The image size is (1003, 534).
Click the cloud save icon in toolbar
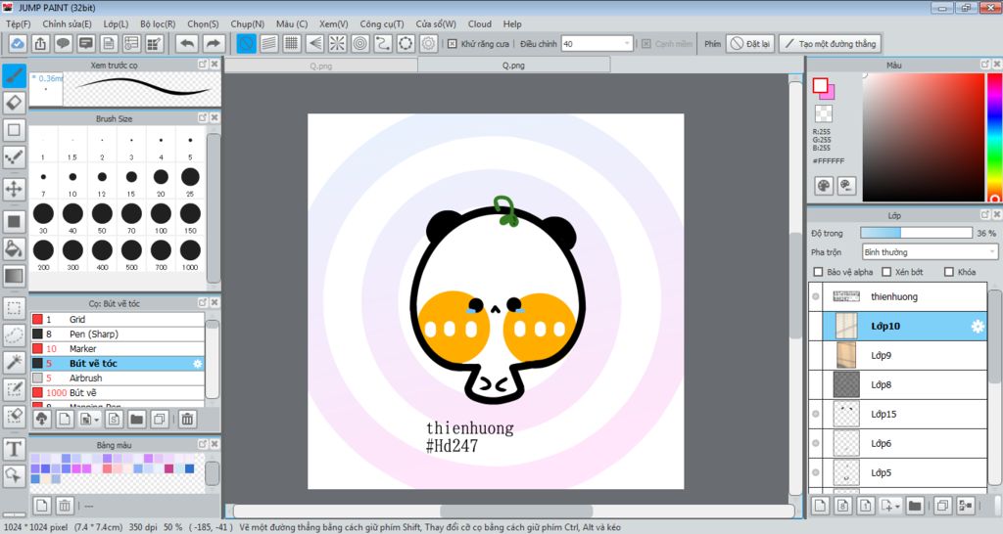point(18,44)
